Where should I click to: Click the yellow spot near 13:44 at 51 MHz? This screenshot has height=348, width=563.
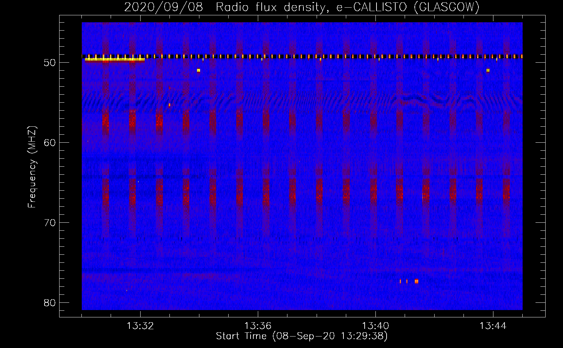[x=488, y=70]
